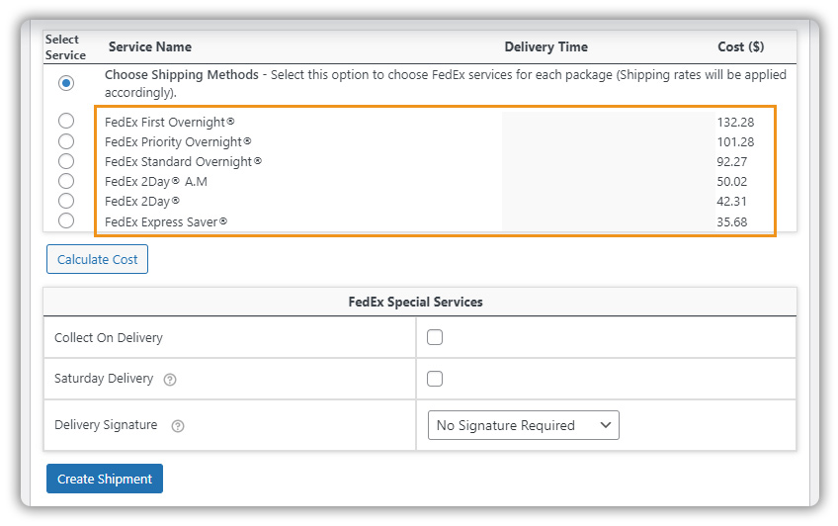Enable the Collect On Delivery checkbox
Screen dimensions: 838x526
(435, 337)
